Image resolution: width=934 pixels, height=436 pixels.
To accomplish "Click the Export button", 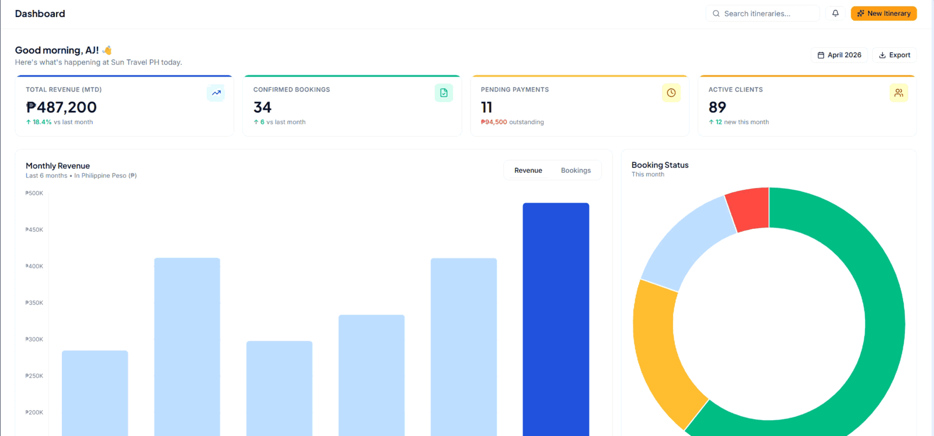I will pyautogui.click(x=894, y=55).
